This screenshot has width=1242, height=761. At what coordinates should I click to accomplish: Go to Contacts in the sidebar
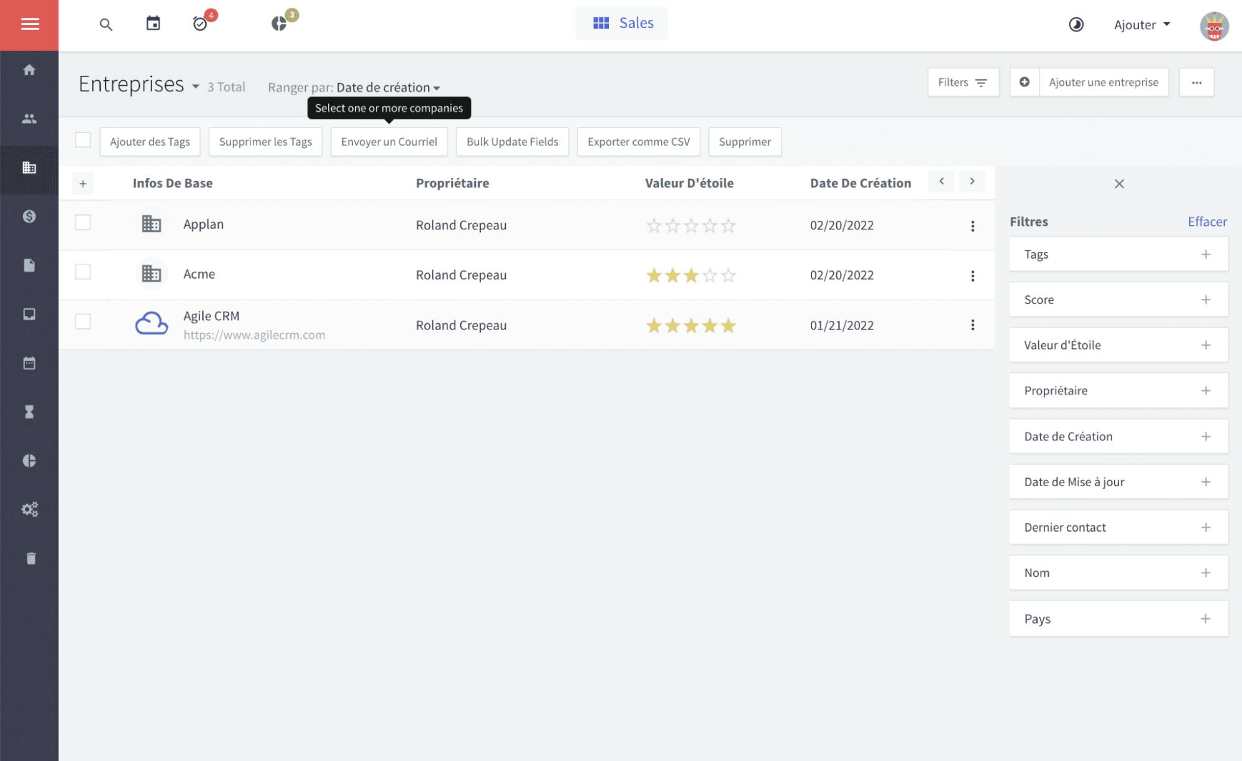coord(29,119)
